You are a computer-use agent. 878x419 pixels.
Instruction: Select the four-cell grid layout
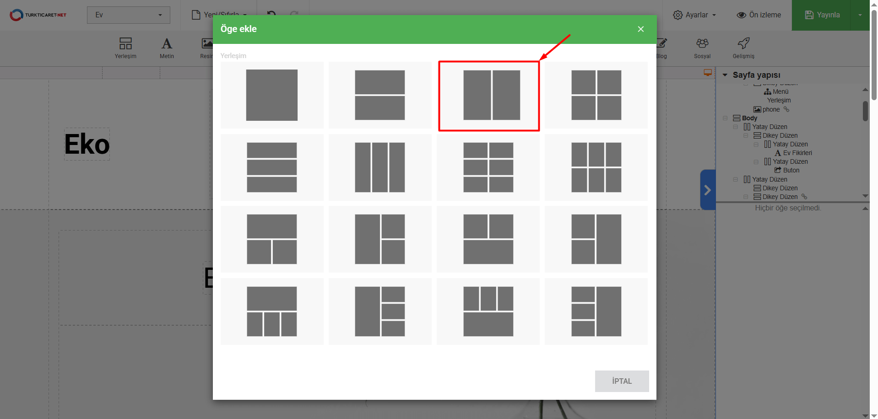click(596, 95)
